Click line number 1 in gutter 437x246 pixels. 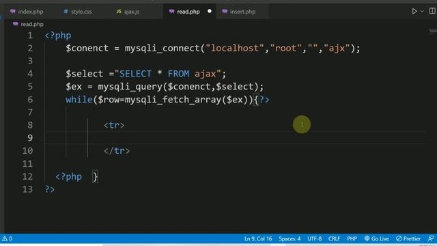pos(30,36)
